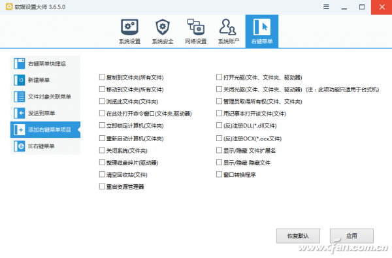Click the 恢复默认 button

[x=298, y=236]
